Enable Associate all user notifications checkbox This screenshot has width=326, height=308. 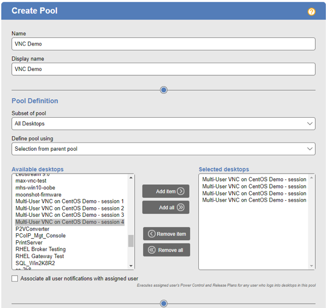coord(15,278)
